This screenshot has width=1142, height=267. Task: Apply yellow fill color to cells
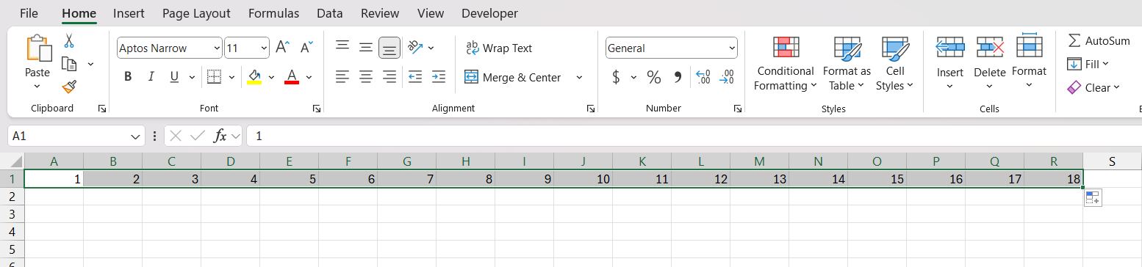254,76
